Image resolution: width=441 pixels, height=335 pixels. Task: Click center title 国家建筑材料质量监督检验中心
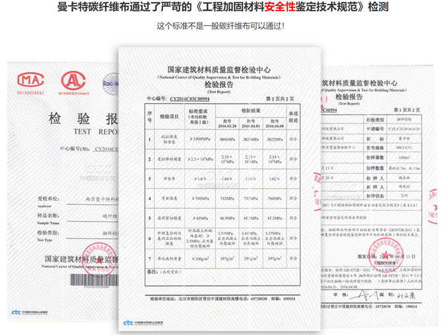click(219, 70)
